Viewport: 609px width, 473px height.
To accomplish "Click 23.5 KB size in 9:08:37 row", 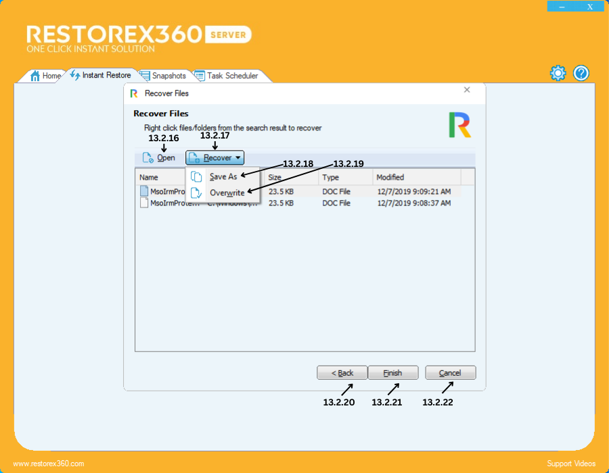I will coord(281,203).
